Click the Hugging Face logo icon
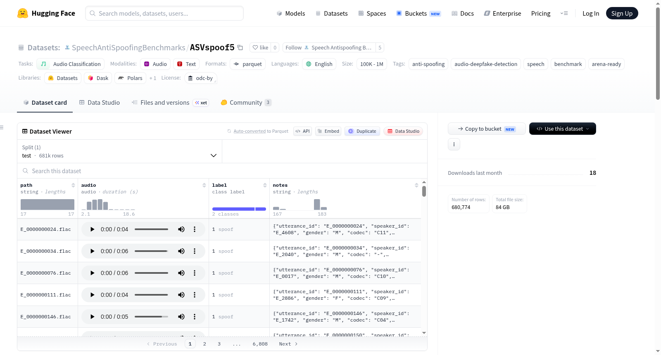The image size is (661, 355). tap(23, 13)
